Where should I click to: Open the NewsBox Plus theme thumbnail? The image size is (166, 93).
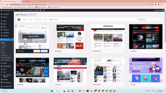[108, 37]
